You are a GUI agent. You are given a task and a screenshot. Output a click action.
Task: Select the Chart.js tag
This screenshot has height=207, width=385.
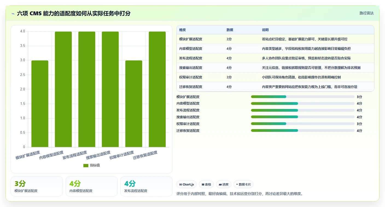coord(186,184)
